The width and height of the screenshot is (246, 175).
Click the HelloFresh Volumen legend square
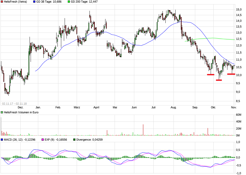(x=2, y=112)
